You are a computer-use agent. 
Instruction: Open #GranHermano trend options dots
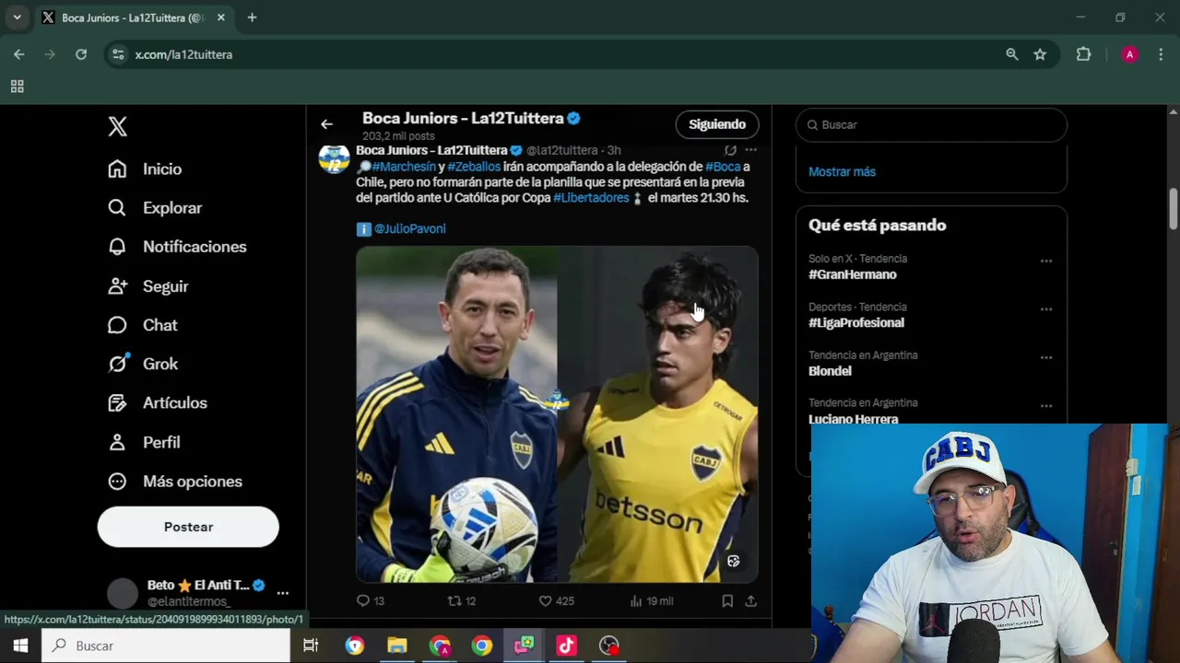coord(1046,262)
